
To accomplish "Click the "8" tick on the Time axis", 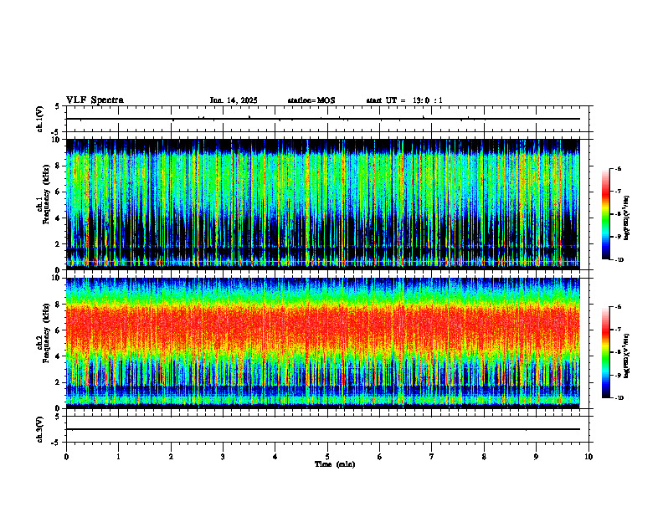I will click(484, 457).
